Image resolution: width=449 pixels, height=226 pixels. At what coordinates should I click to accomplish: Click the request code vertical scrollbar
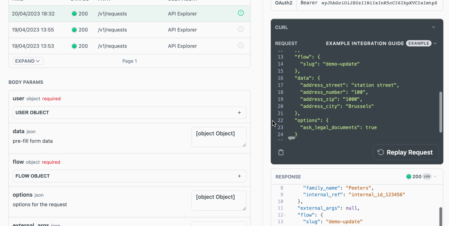(x=441, y=112)
